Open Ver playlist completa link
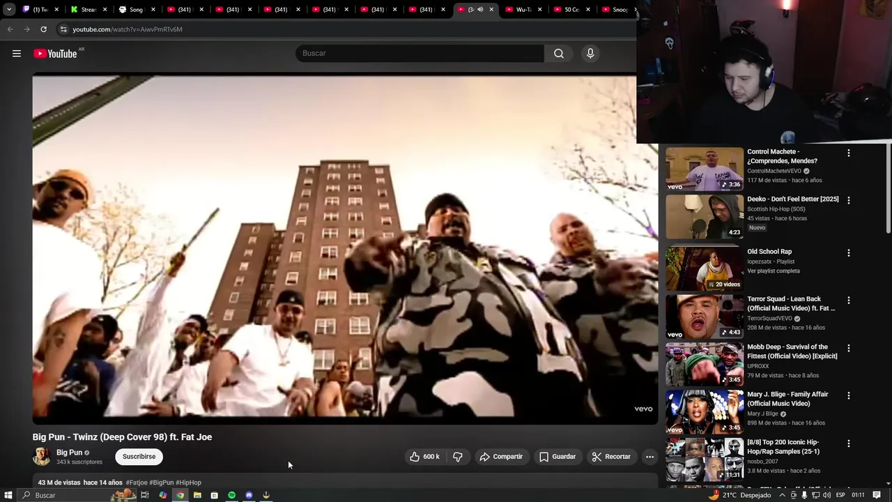This screenshot has width=892, height=502. click(774, 271)
